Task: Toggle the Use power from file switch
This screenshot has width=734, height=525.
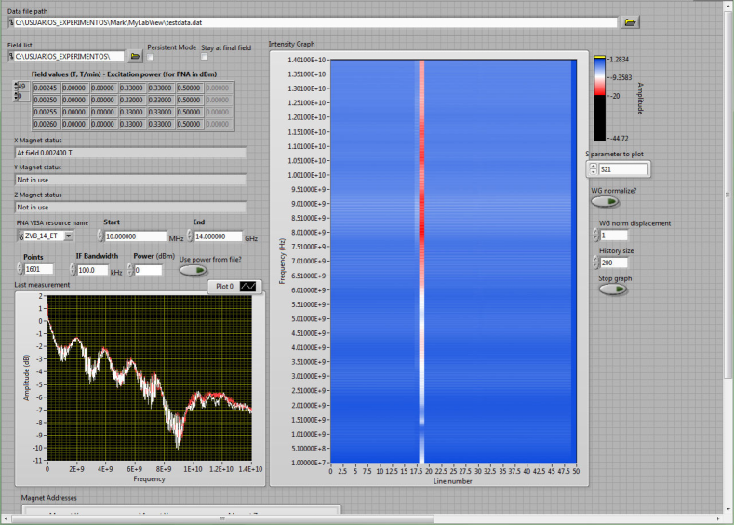Action: coord(194,271)
